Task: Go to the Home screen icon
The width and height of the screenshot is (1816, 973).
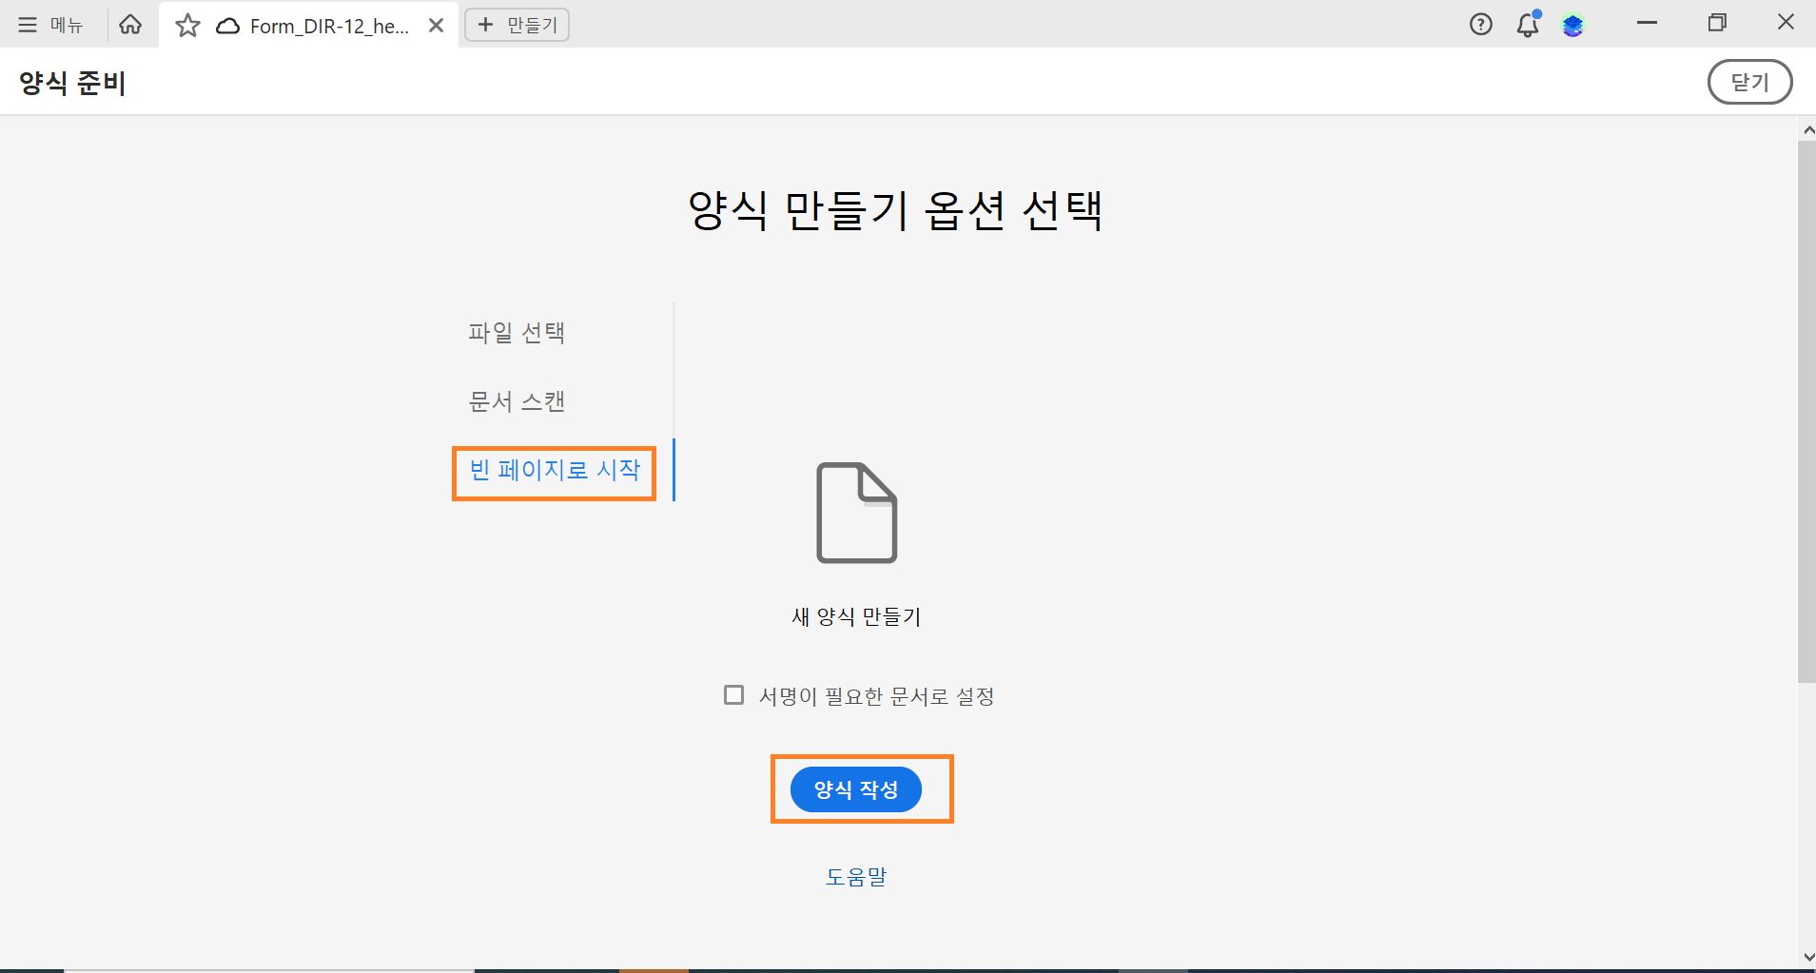Action: tap(130, 24)
